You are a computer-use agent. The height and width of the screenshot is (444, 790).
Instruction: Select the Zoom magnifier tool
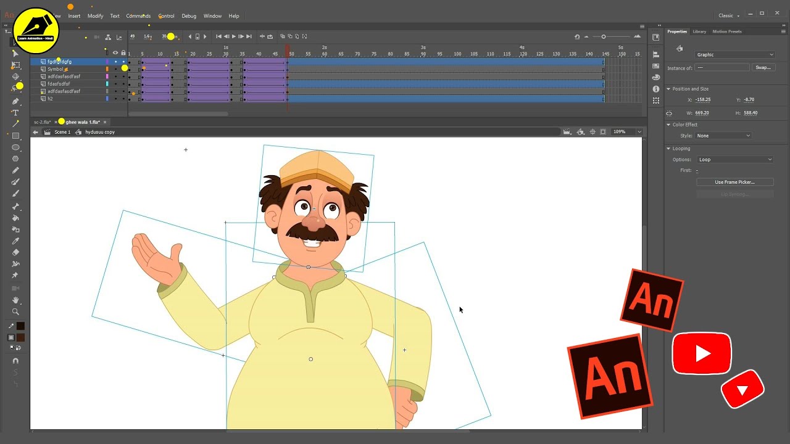point(15,311)
